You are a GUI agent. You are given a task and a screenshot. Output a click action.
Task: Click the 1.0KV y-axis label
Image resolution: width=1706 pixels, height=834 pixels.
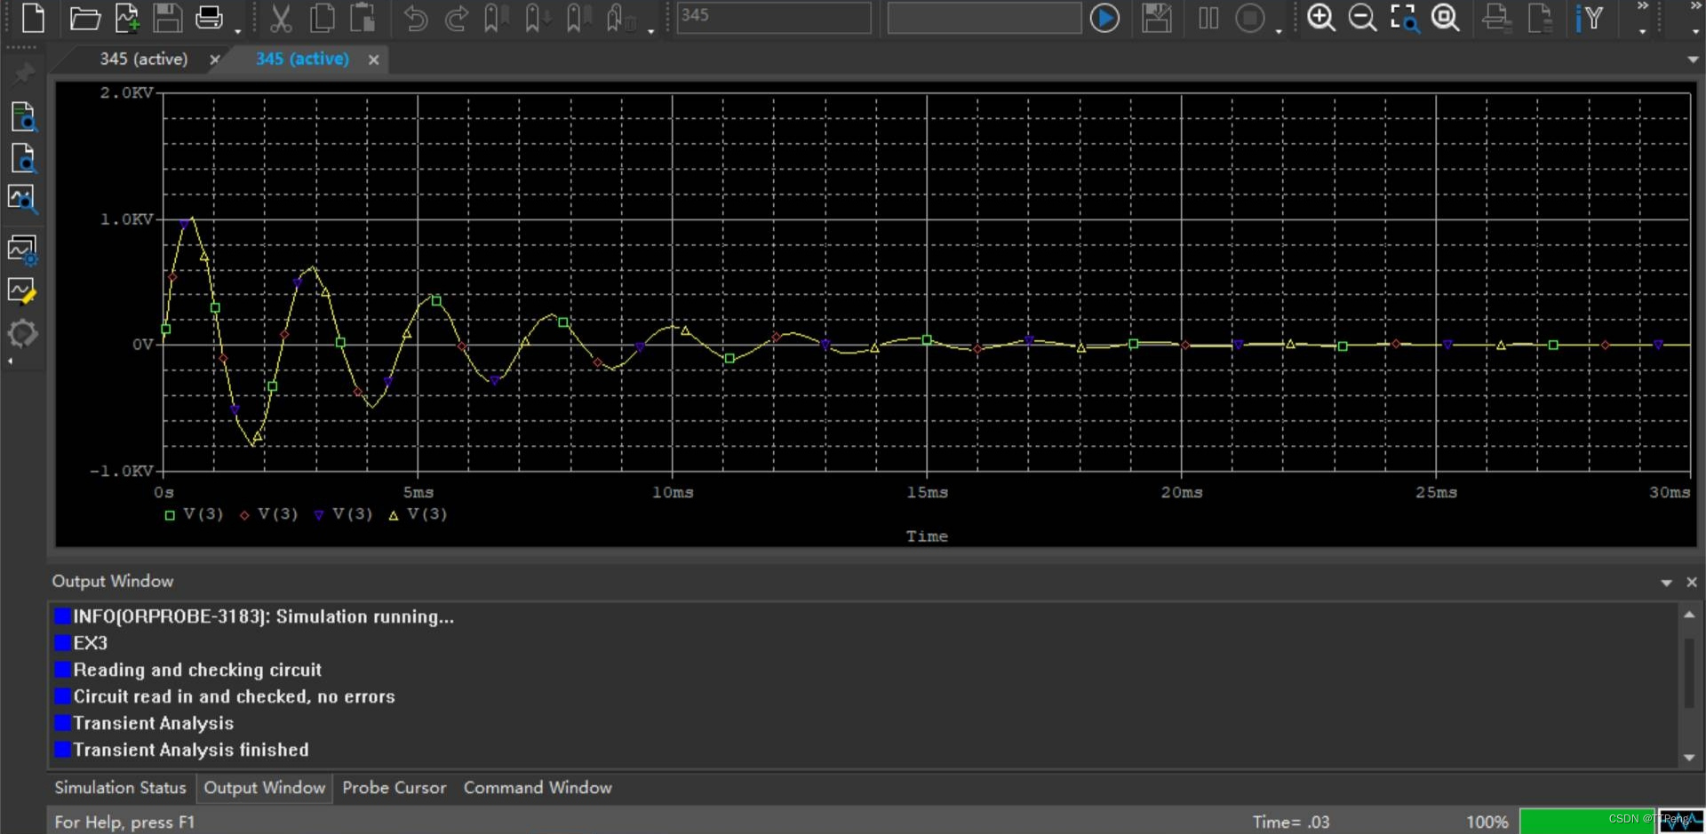click(126, 218)
